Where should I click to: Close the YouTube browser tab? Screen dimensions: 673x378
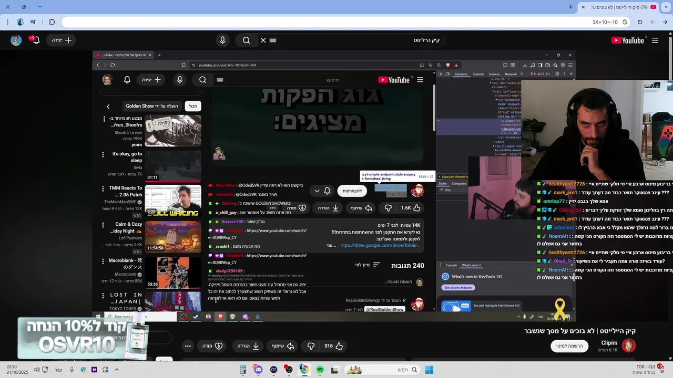click(583, 7)
